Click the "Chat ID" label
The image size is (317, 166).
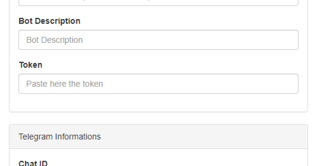pyautogui.click(x=33, y=163)
